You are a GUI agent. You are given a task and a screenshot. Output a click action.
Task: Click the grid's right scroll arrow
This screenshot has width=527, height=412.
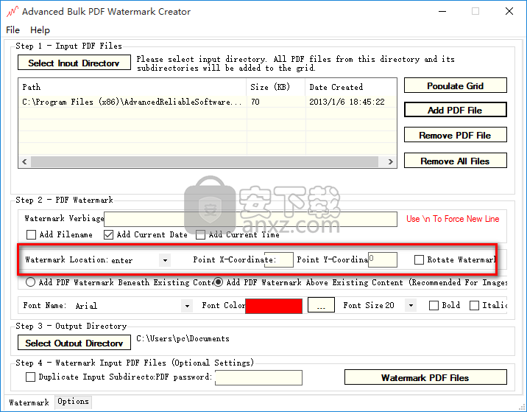[390, 161]
